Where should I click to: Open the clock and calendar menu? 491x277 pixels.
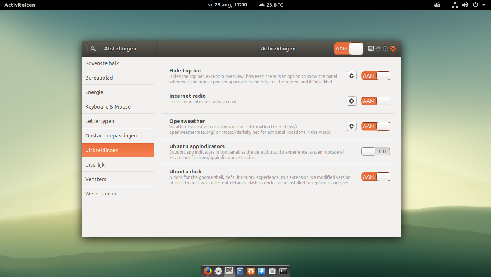point(227,5)
